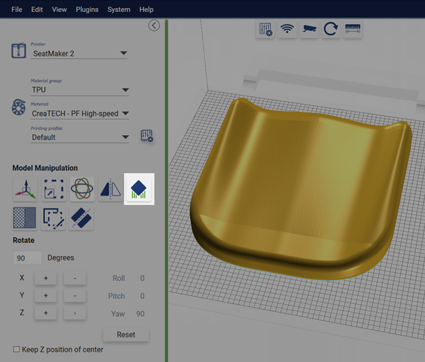Click the refresh/reset view icon
This screenshot has width=425, height=362.
(x=331, y=29)
